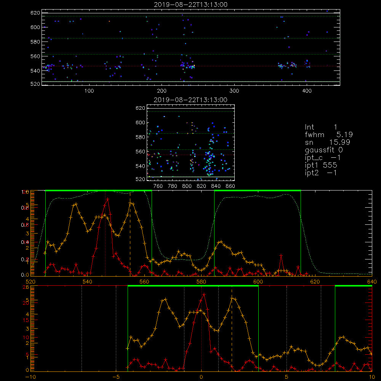Viewport: 381px width, 381px height.
Task: Click the tallest red peak in the bottom profile plot
Action: [204, 294]
